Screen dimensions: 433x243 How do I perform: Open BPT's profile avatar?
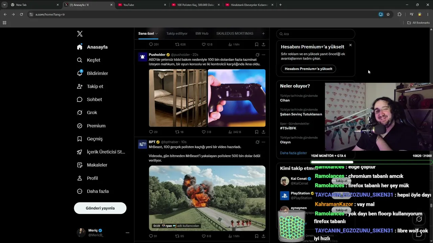click(142, 144)
